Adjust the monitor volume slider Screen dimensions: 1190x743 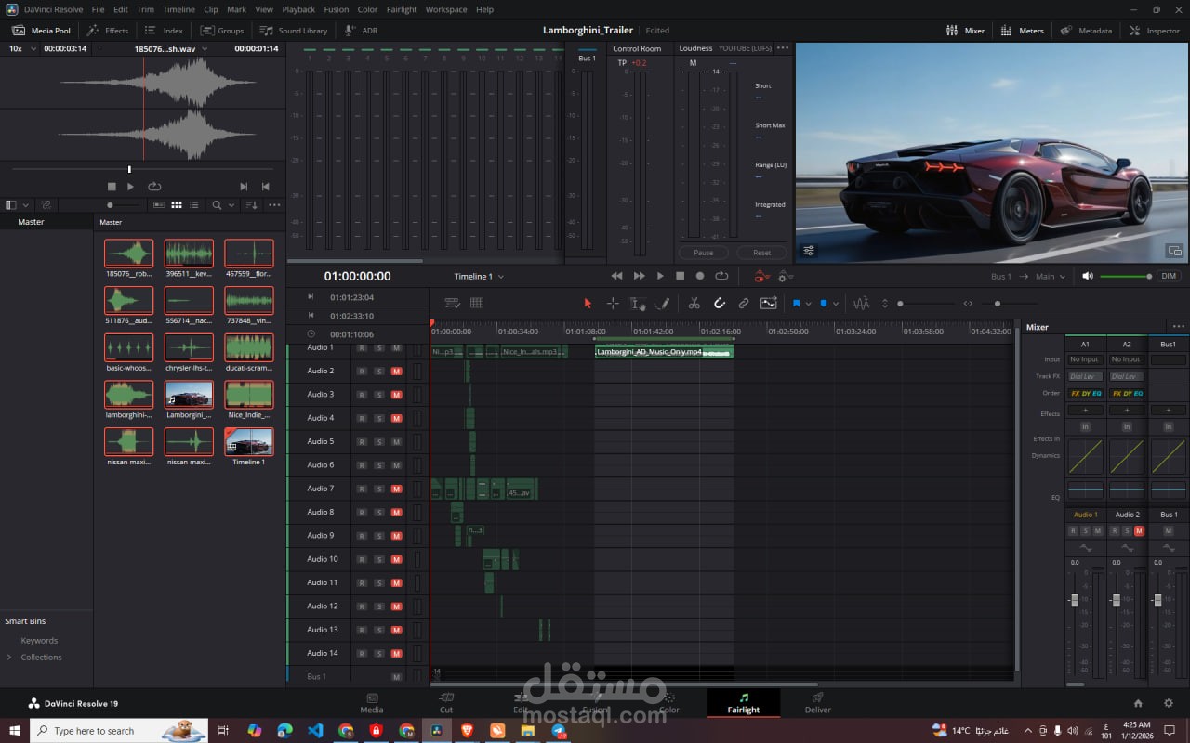click(1125, 277)
